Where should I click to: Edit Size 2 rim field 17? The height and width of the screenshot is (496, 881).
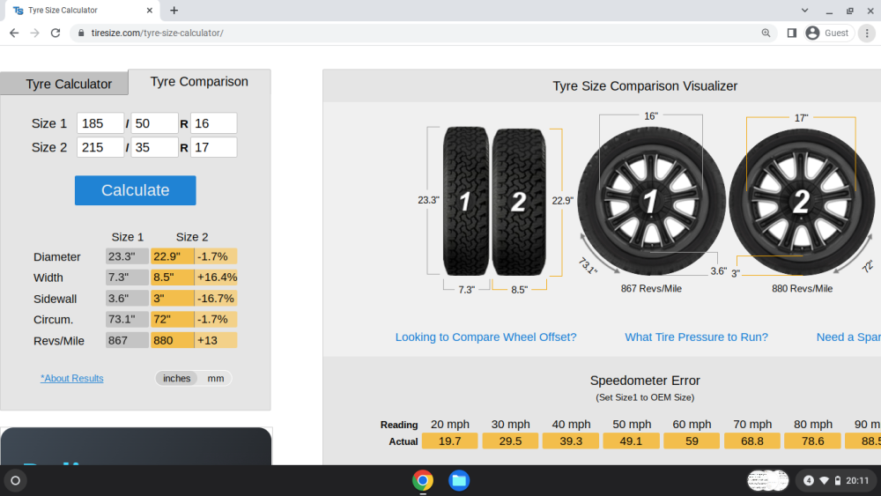213,147
